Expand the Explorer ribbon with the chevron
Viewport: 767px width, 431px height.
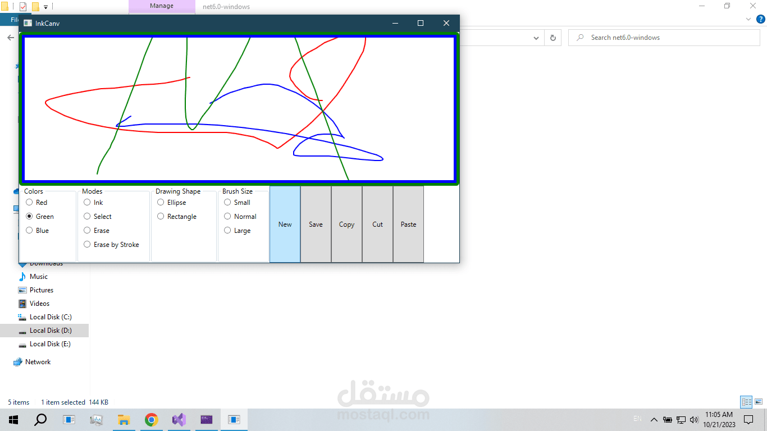tap(748, 19)
